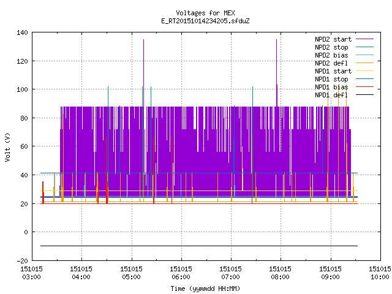
Task: Click the yellow line sample beside NPD1 start
Action: click(x=365, y=71)
